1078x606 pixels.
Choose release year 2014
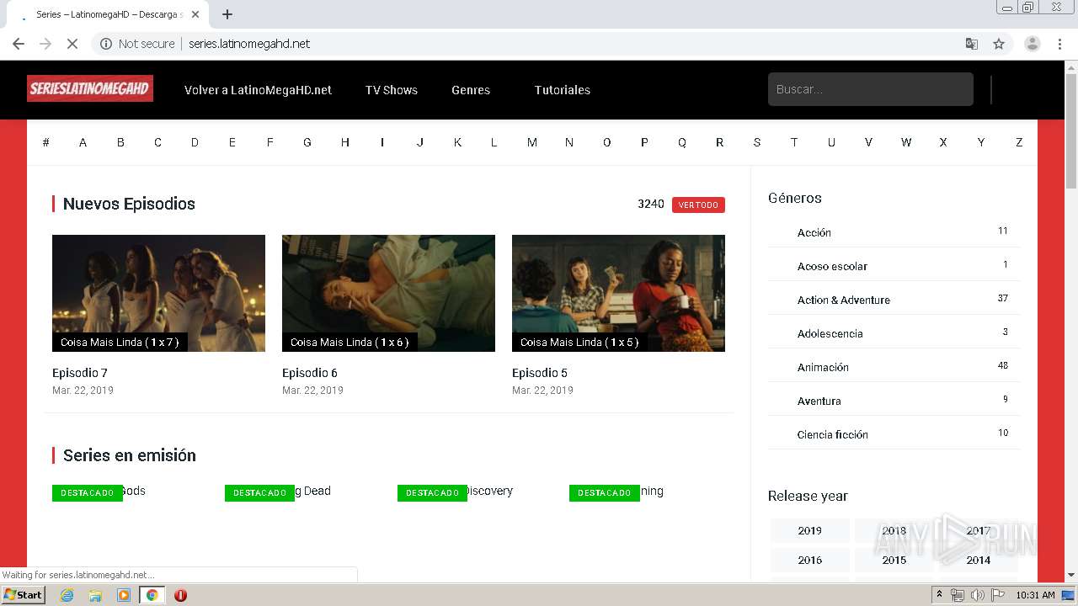(x=978, y=560)
